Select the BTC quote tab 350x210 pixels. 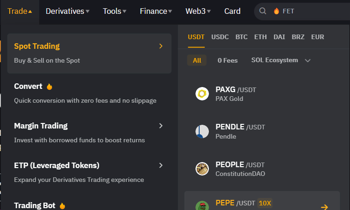(241, 37)
